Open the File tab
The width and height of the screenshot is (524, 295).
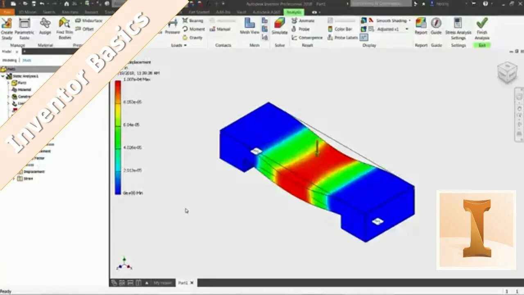click(7, 12)
